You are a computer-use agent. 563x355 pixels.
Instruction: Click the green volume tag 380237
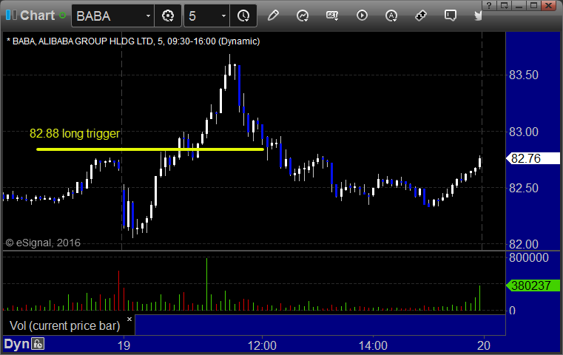[533, 285]
